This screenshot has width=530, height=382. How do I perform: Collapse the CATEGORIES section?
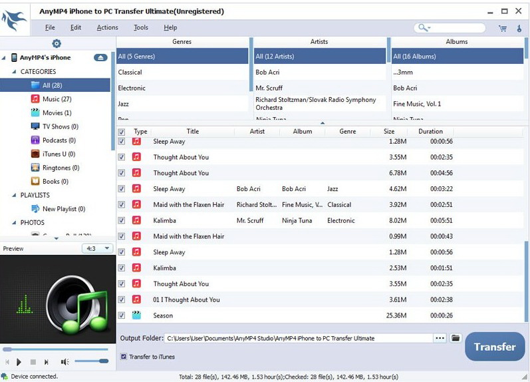pos(14,72)
